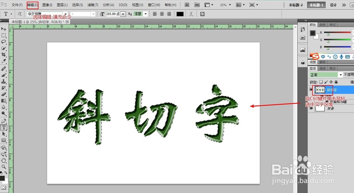354x193 pixels.
Task: Launch Mini Bridge (Mb)
Action: point(197,5)
